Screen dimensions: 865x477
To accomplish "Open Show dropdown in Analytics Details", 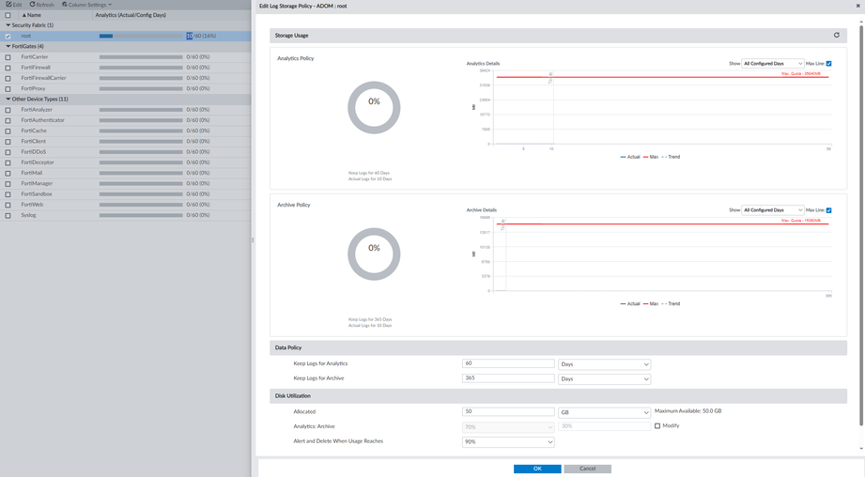I will click(772, 64).
